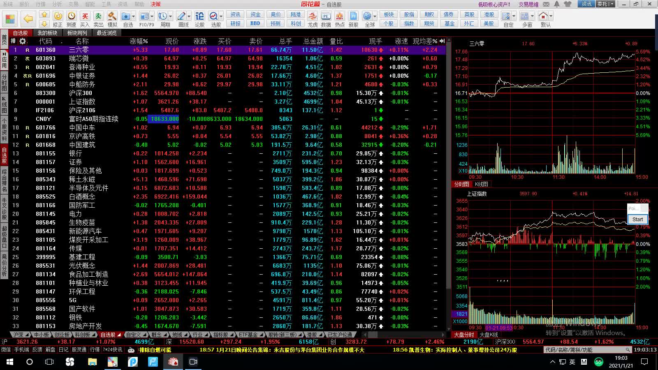Click the 涨幅% column header
The image size is (658, 370).
click(x=139, y=41)
